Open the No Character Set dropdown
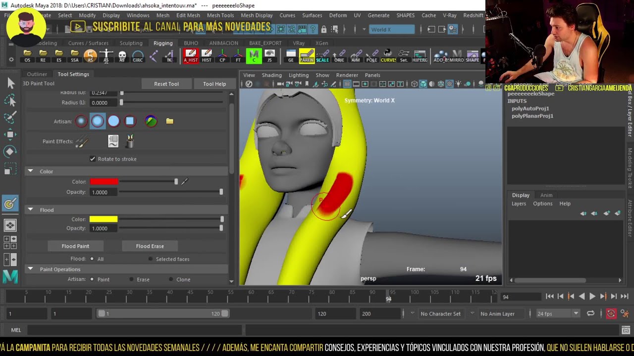 pos(440,313)
